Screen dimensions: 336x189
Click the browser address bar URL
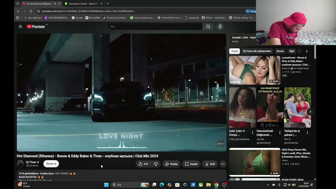point(88,11)
